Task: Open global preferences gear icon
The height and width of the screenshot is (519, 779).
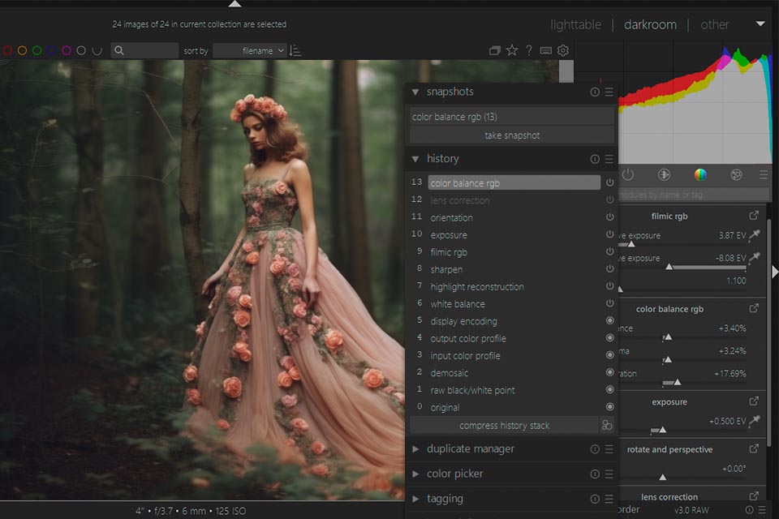Action: [563, 50]
